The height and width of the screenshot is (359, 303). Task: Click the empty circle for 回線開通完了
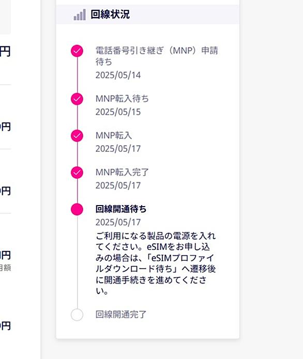coord(77,315)
